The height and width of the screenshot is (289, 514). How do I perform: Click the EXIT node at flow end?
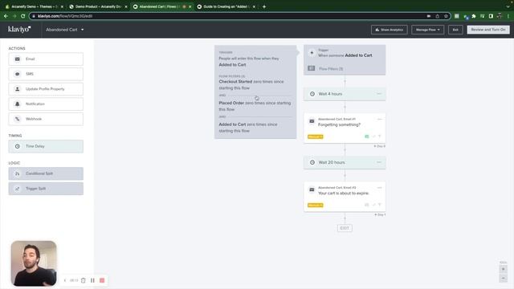pyautogui.click(x=345, y=228)
